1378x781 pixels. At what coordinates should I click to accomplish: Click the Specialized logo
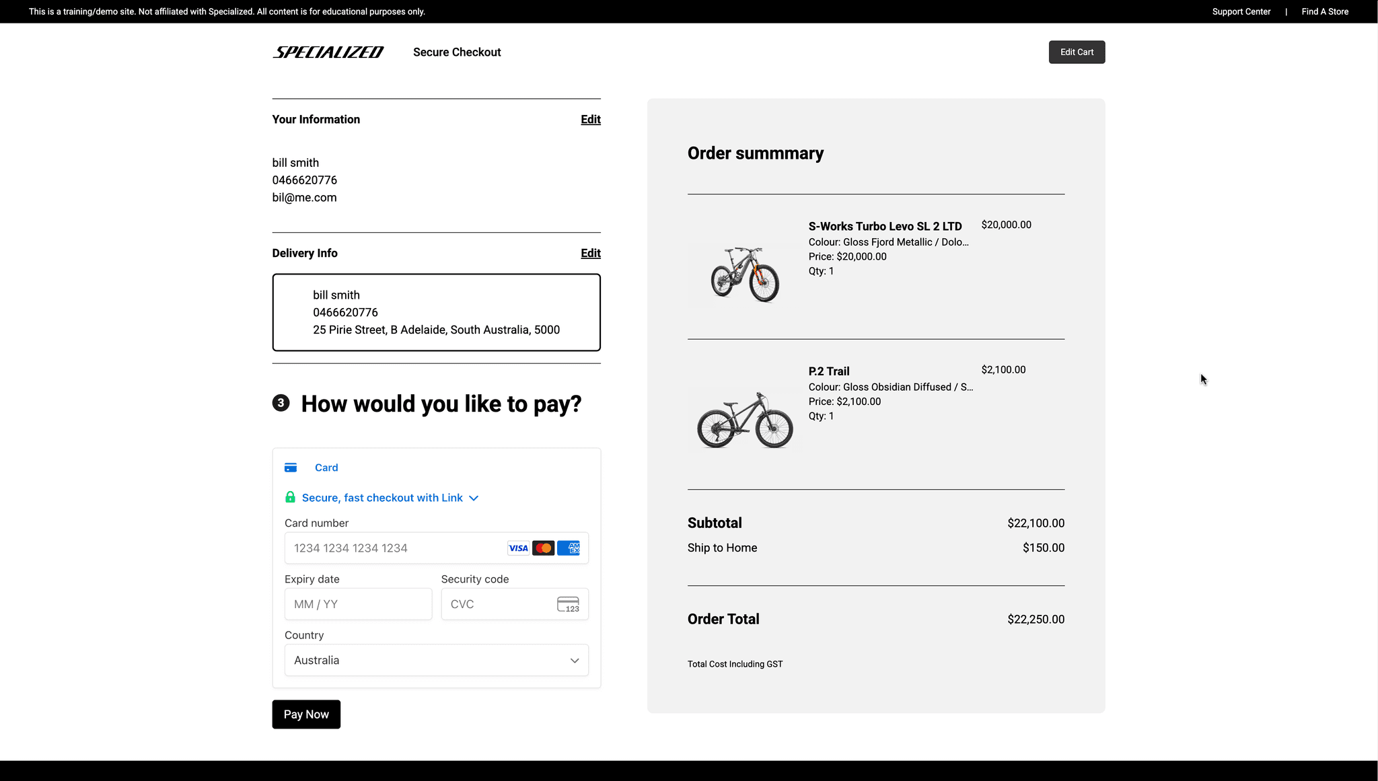point(328,52)
